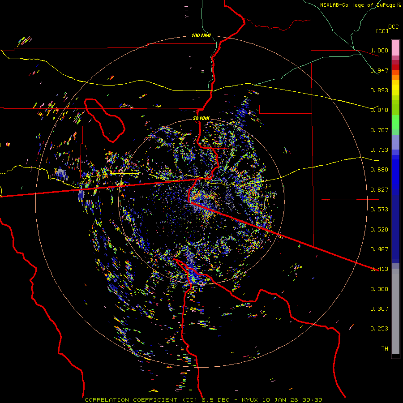Click the 0.360 scale value
This screenshot has width=403, height=403.
point(379,289)
